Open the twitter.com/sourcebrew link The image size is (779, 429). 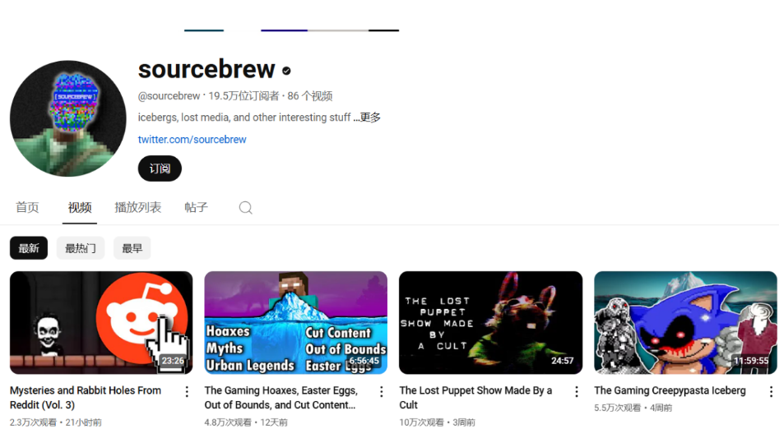coord(192,140)
